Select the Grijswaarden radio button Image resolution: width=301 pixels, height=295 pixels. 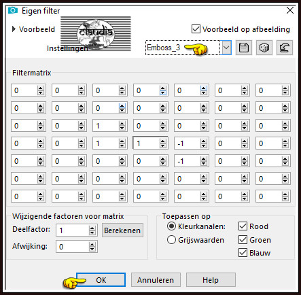click(x=171, y=240)
